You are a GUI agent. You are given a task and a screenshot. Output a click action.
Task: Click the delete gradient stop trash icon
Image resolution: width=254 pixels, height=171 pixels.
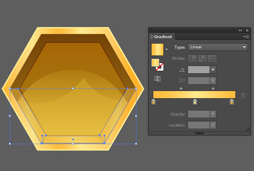click(243, 95)
